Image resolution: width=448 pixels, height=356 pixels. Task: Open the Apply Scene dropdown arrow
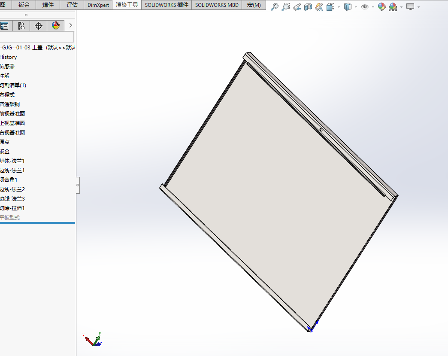click(x=401, y=7)
